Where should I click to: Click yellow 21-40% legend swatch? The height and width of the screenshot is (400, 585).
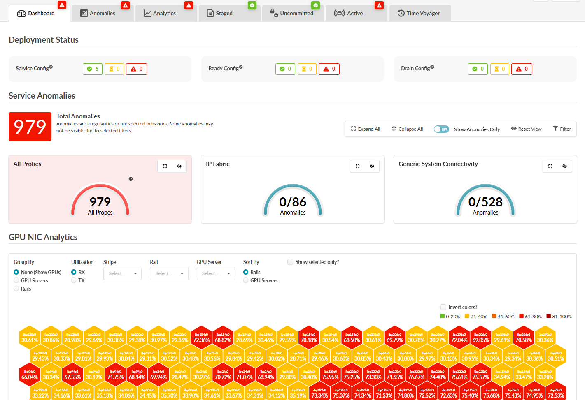(467, 316)
